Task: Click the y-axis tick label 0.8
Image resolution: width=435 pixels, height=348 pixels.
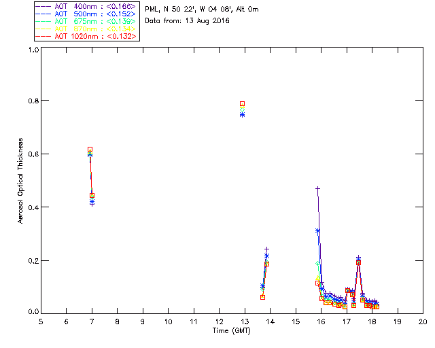Action: pos(33,101)
